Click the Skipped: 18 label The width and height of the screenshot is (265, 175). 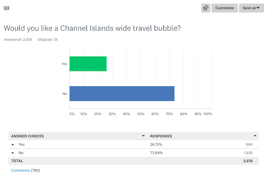[x=47, y=39]
